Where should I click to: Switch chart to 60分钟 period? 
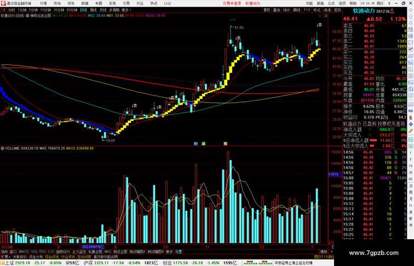pos(72,10)
